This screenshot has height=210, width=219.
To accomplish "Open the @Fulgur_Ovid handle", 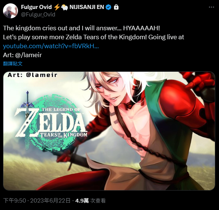I will click(38, 15).
